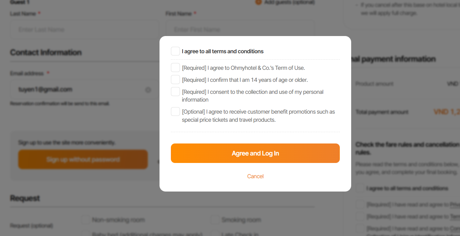Enable consent to personal information collection
Viewport: 460px width, 236px height.
pos(175,92)
